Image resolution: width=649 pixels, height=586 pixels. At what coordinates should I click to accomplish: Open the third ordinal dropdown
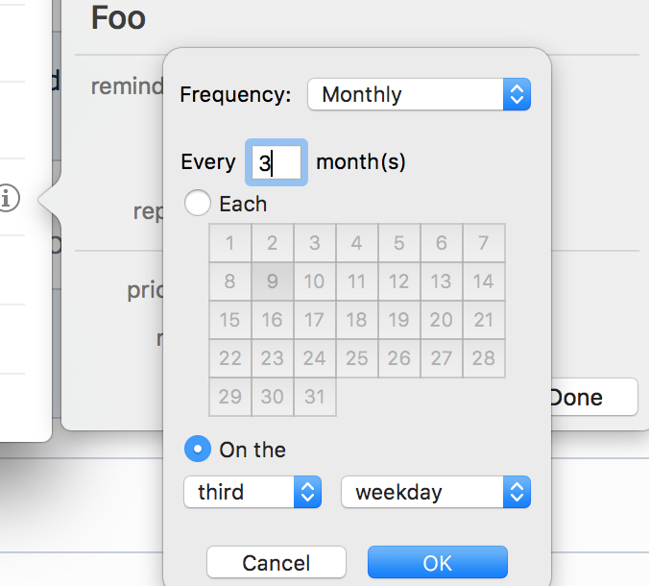[252, 493]
